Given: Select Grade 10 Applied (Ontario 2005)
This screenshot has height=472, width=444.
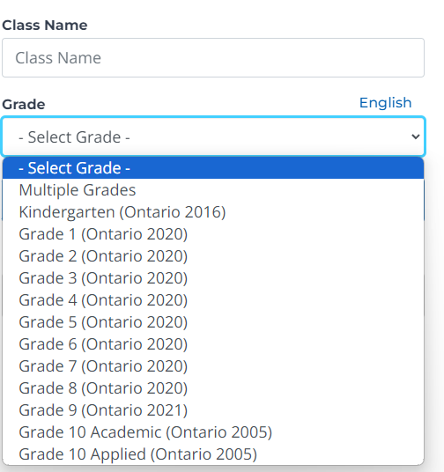Looking at the screenshot, I should coord(213,454).
